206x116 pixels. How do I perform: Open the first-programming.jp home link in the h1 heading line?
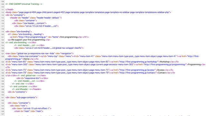coord(33,37)
